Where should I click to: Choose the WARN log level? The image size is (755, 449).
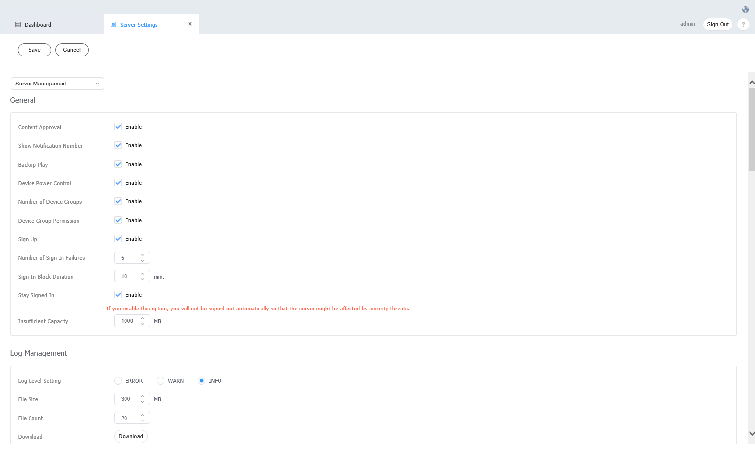click(160, 380)
